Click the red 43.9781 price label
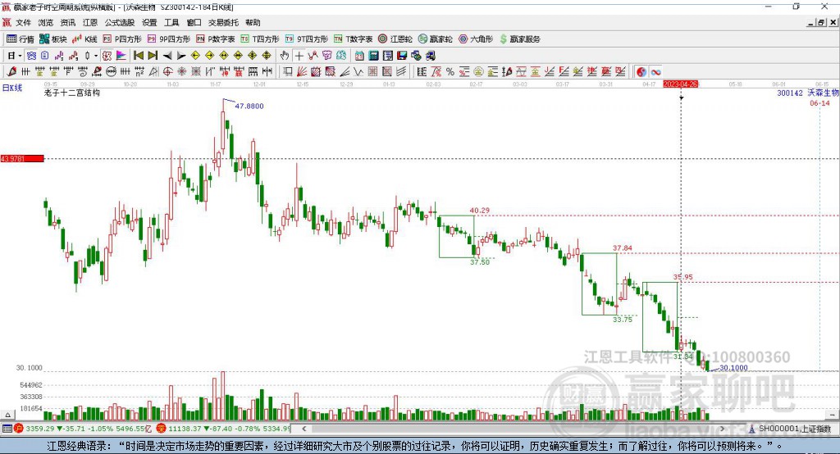Image resolution: width=840 pixels, height=454 pixels. [x=22, y=158]
